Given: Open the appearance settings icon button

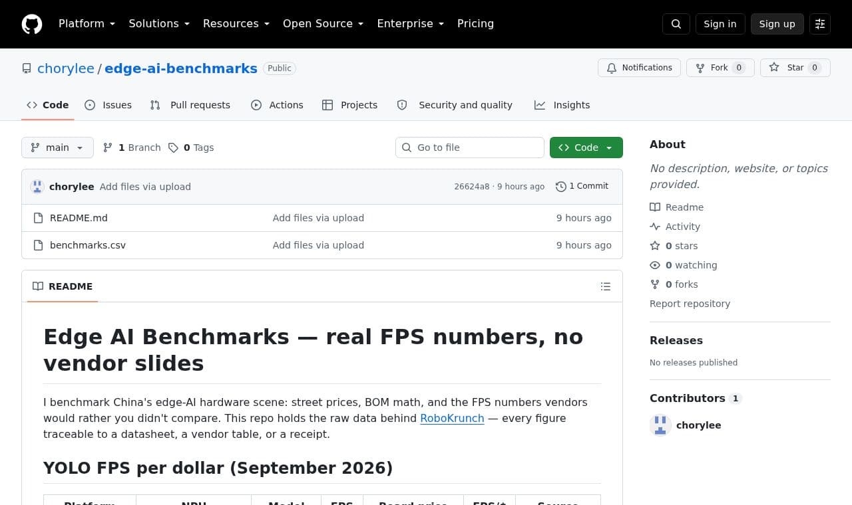Looking at the screenshot, I should [820, 24].
